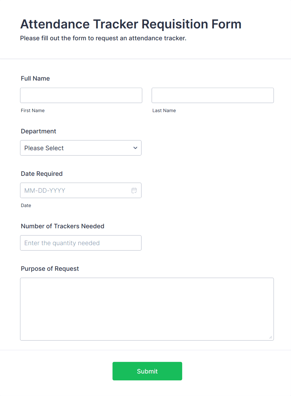
Task: Click the 'Purpose of Request' label
Action: tap(50, 269)
